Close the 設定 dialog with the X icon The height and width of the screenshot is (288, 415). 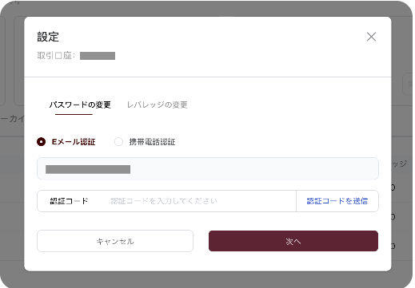pyautogui.click(x=371, y=37)
